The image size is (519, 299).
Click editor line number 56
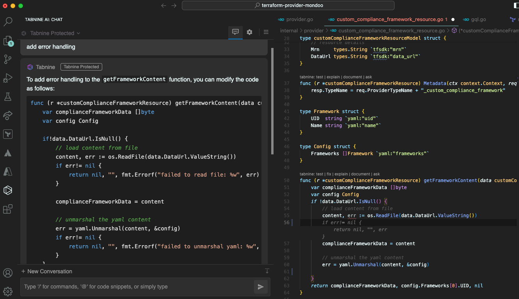tap(287, 223)
